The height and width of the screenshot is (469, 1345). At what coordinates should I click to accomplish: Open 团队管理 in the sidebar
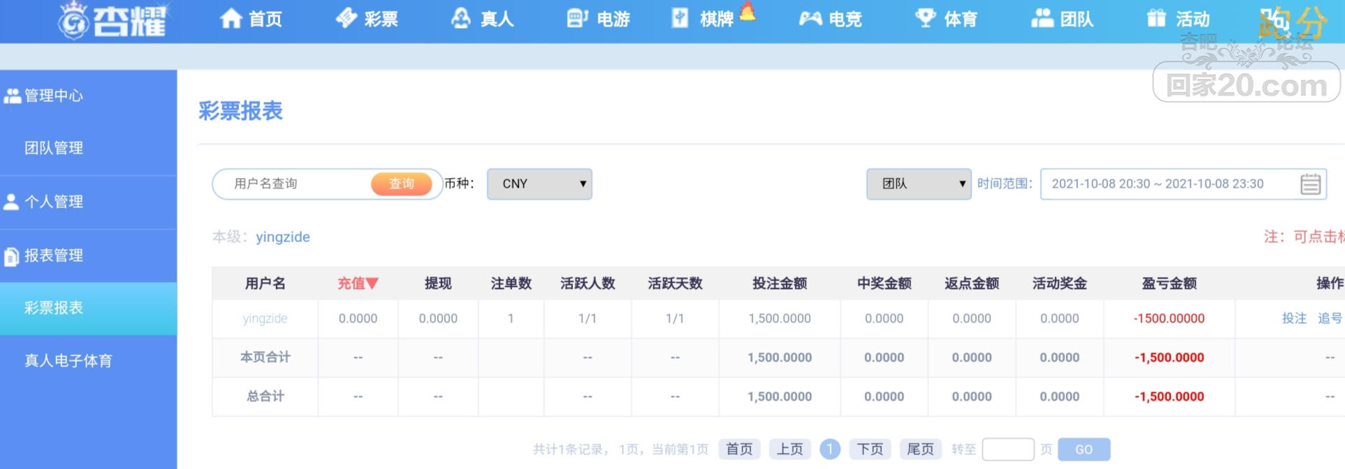(54, 148)
